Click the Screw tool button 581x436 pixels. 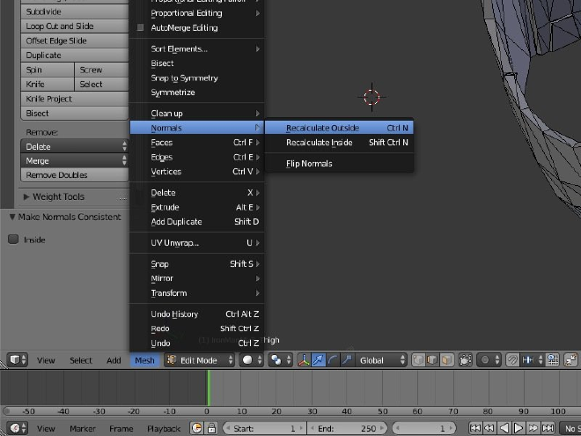pos(101,70)
